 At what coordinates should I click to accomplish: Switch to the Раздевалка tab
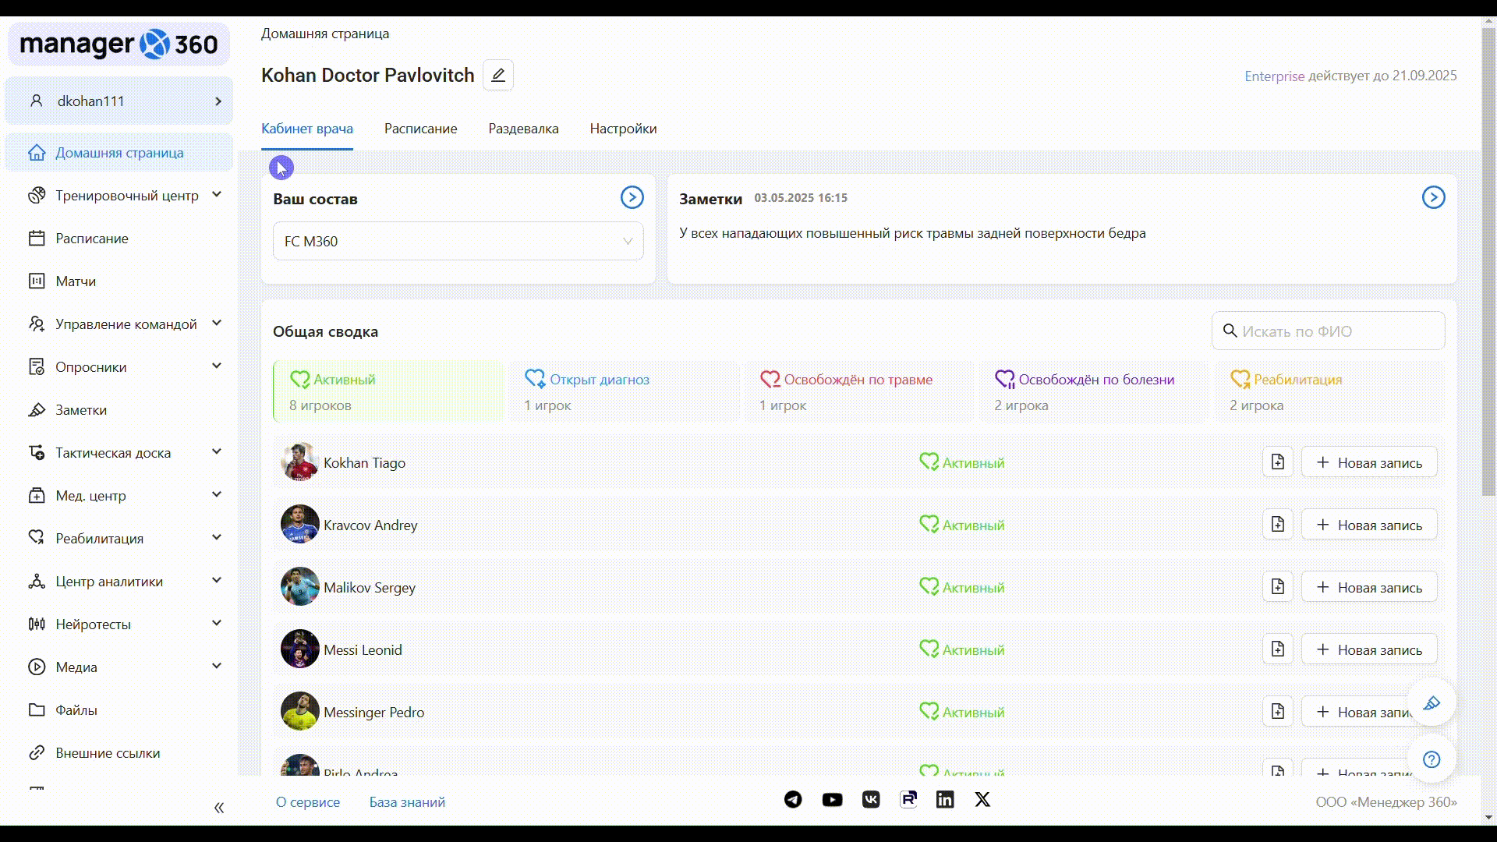pos(523,129)
